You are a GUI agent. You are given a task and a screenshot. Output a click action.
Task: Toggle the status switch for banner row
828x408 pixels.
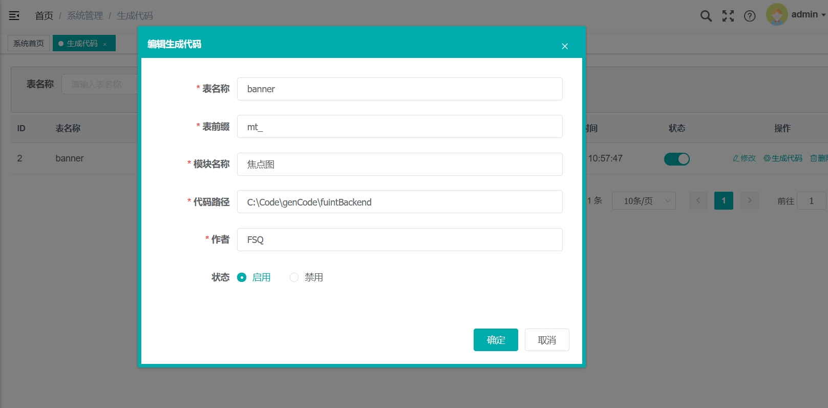click(x=677, y=159)
